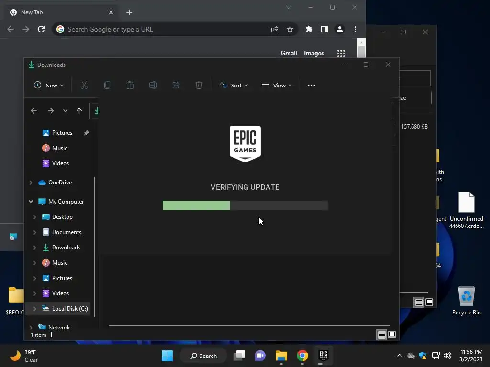This screenshot has height=367, width=490.
Task: Expand the Downloads folder node
Action: pyautogui.click(x=34, y=248)
